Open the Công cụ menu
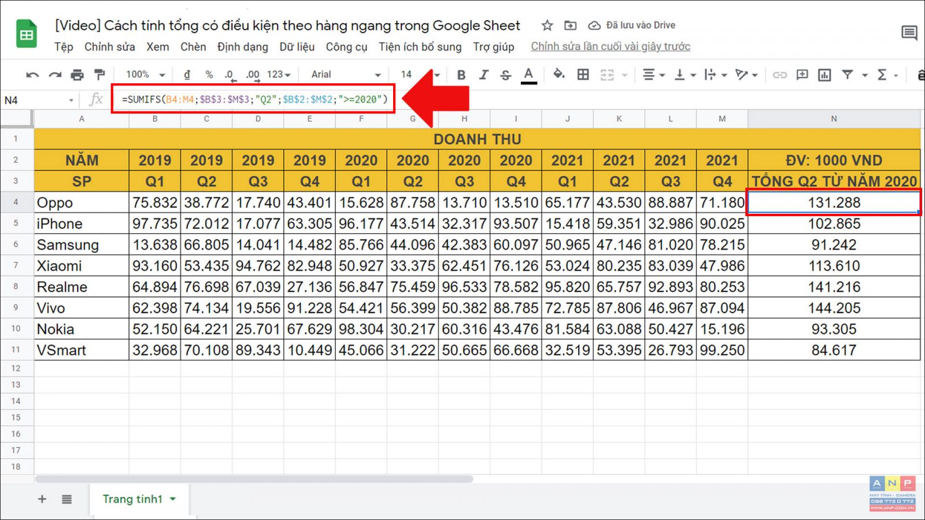This screenshot has height=520, width=925. click(346, 47)
